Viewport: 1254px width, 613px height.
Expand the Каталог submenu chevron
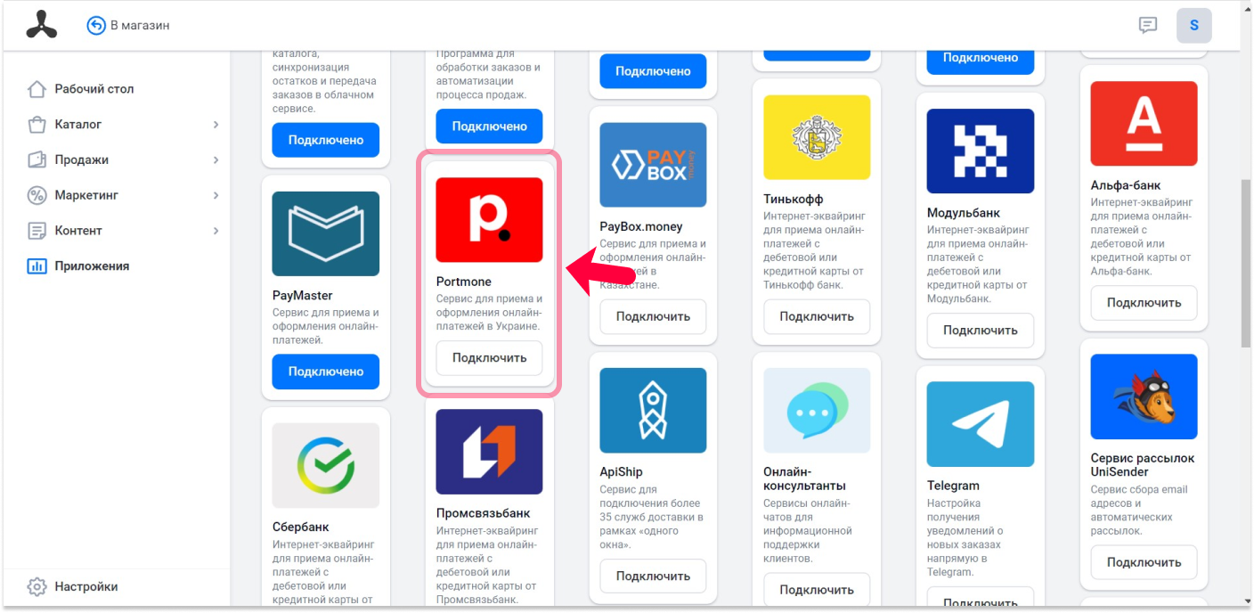[216, 125]
